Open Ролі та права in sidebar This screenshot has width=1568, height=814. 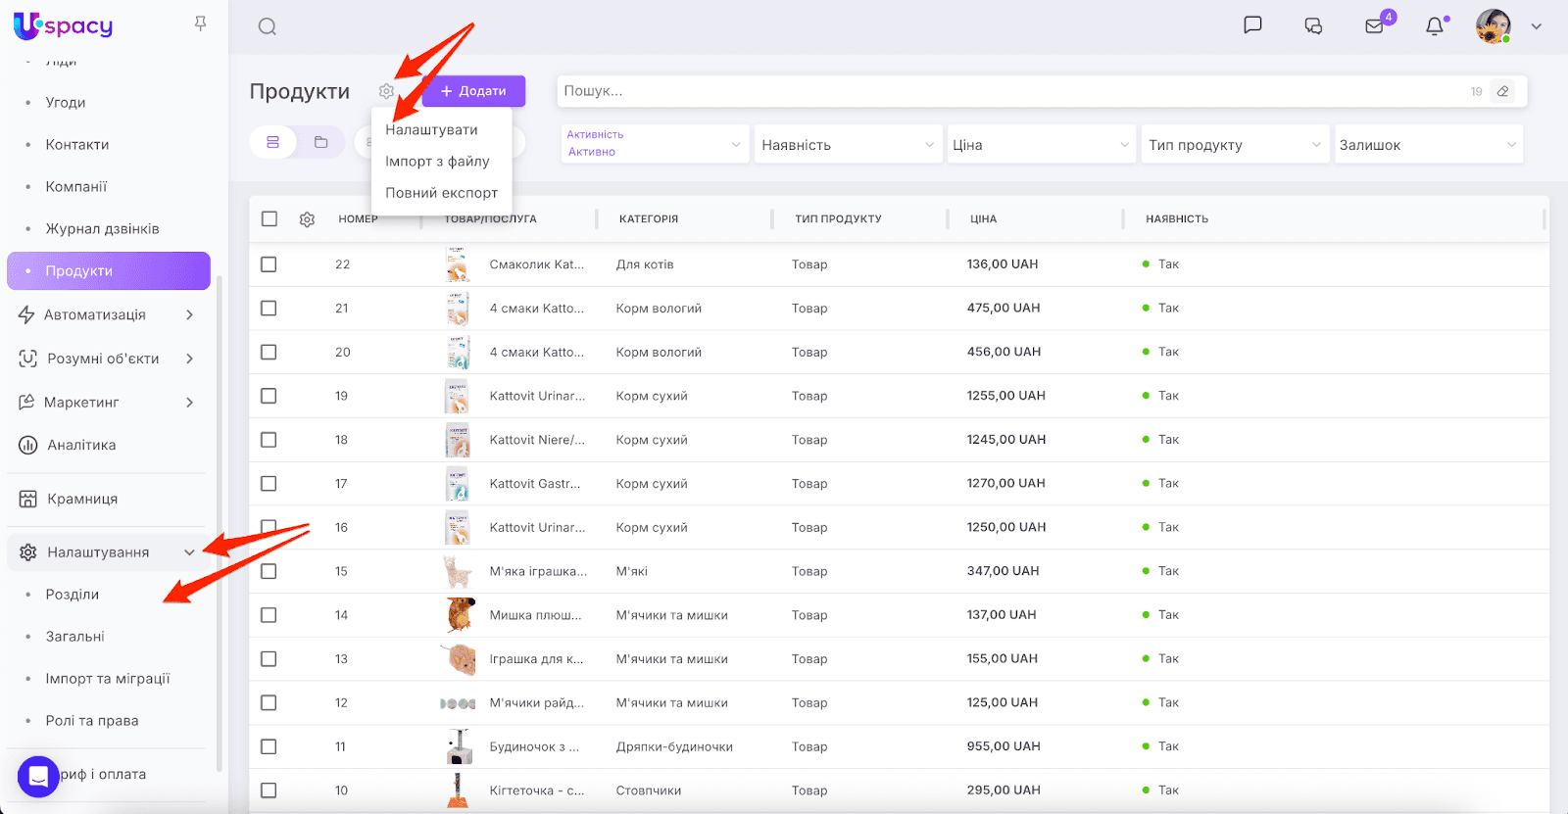tap(92, 721)
